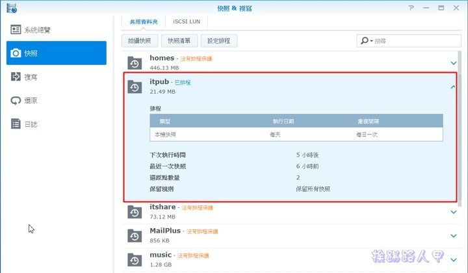Screen dimensions: 468x273
Task: Switch to the 共用資料夾 tab
Action: click(x=144, y=22)
